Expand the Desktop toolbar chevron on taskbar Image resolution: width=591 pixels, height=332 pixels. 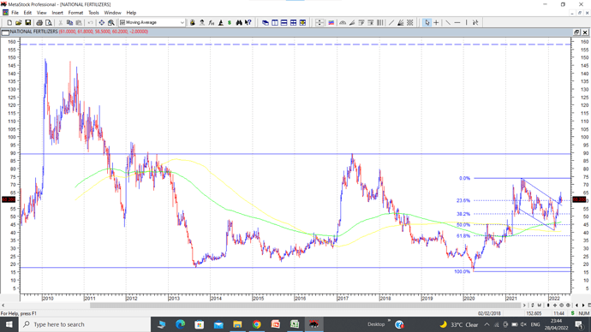389,321
